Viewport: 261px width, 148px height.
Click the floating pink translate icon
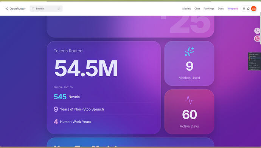257,39
